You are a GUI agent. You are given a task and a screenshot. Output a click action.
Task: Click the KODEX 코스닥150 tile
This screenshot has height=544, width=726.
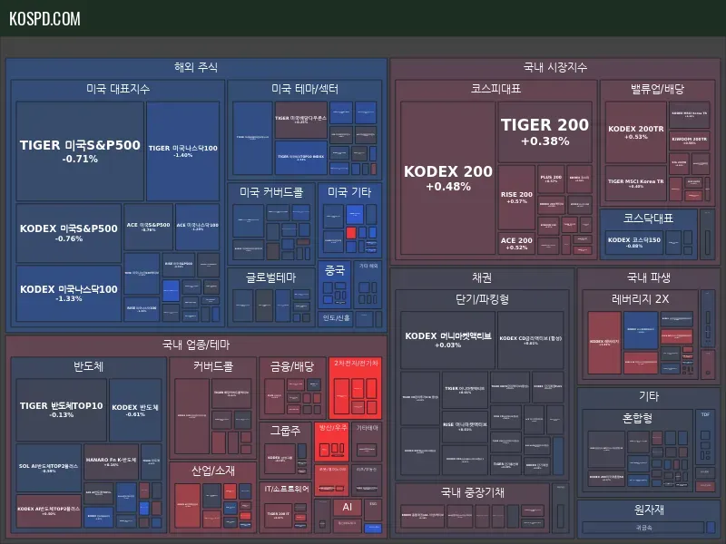633,242
